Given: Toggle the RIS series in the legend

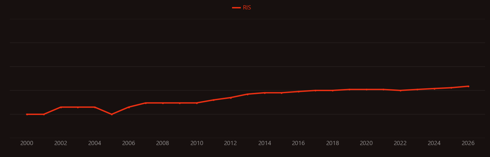Looking at the screenshot, I should click(x=241, y=8).
